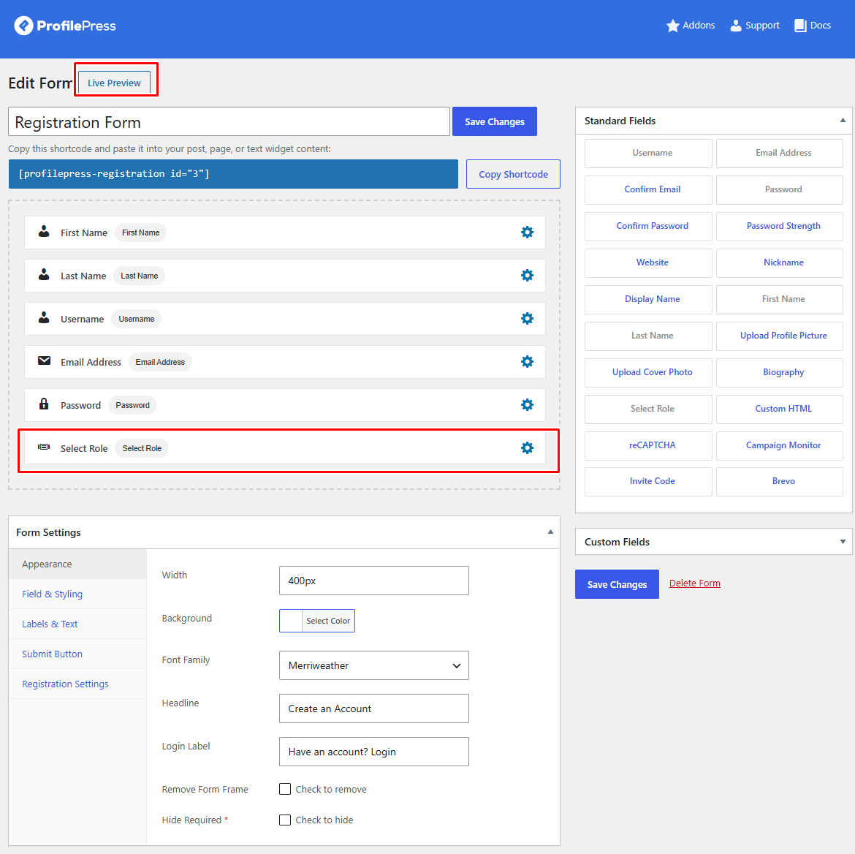855x854 pixels.
Task: Expand the Custom Fields panel
Action: point(843,542)
